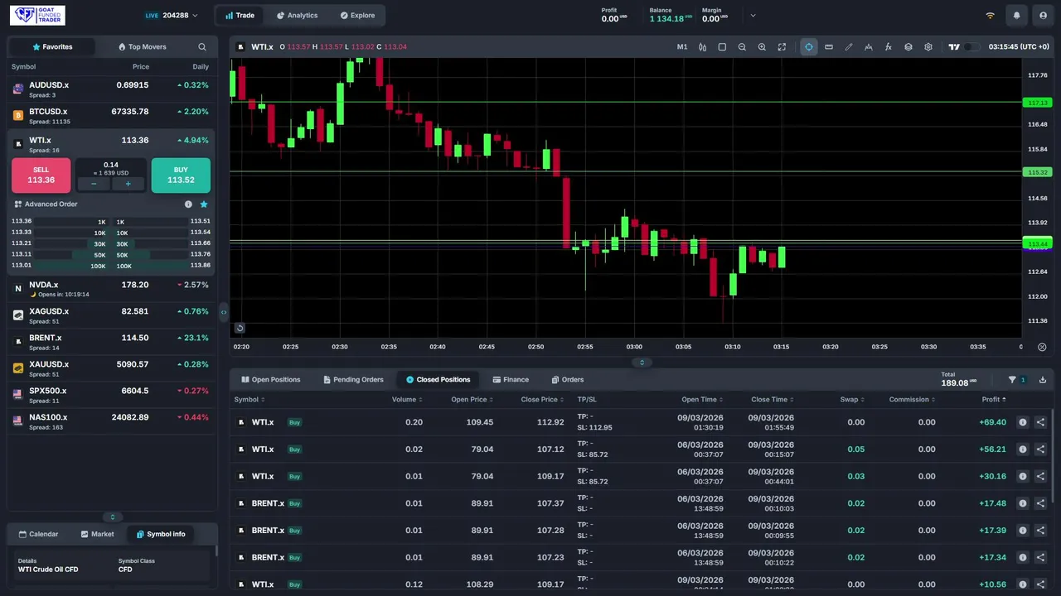The width and height of the screenshot is (1061, 596).
Task: Open the user account profile icon
Action: [x=1043, y=15]
